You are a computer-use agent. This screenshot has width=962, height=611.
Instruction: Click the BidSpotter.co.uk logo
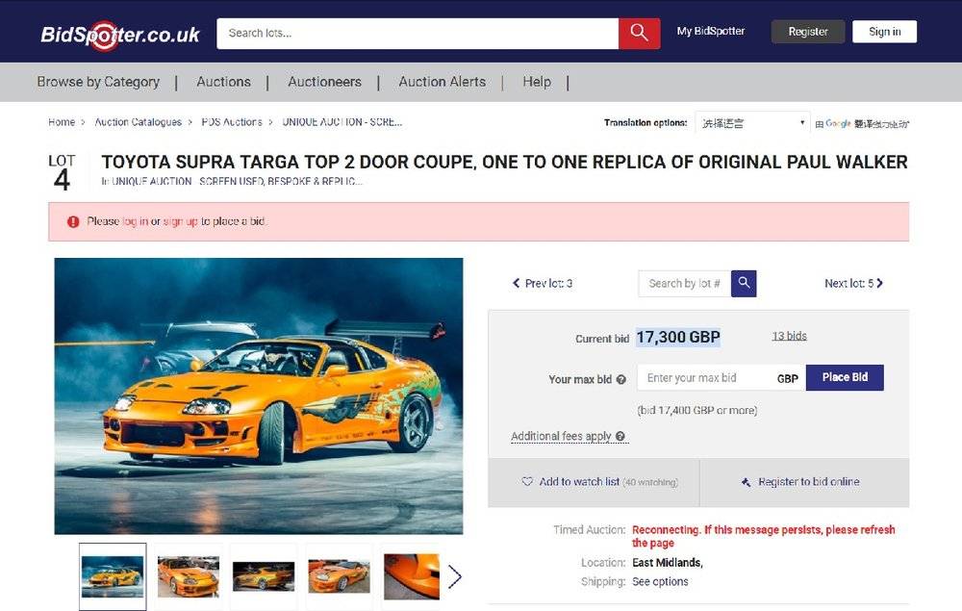[x=120, y=35]
